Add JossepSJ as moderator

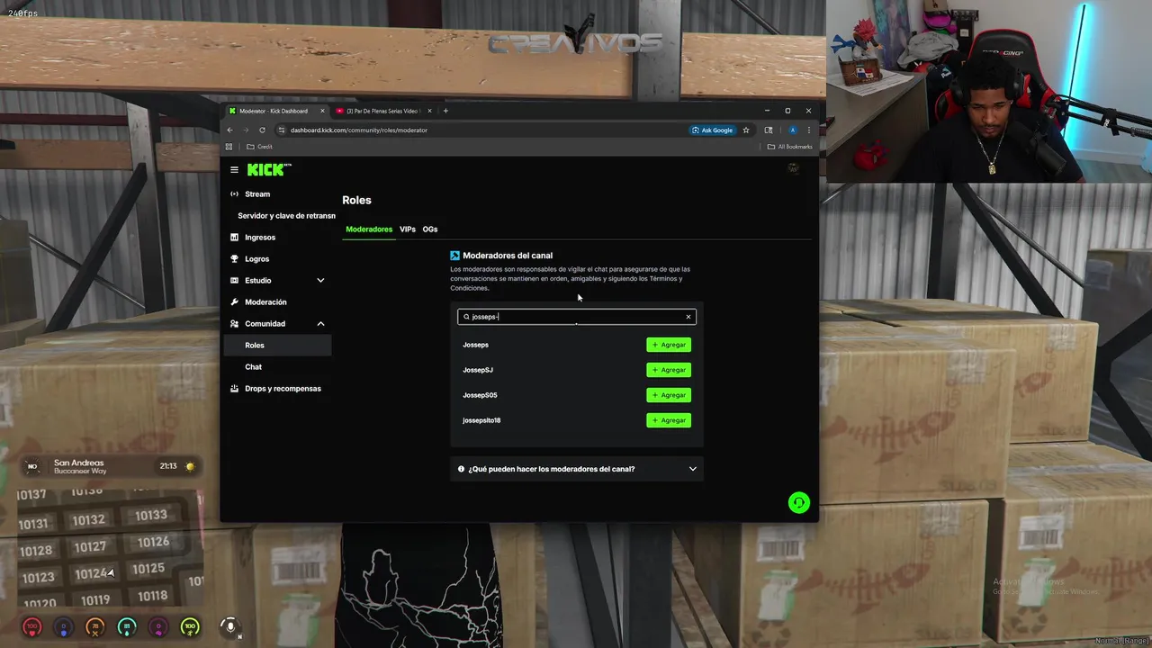coord(669,370)
